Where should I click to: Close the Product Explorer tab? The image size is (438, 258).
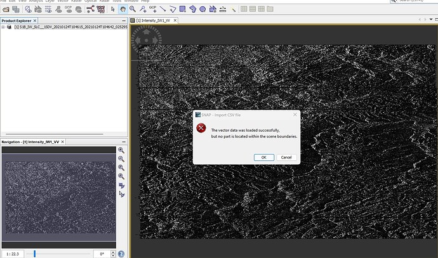(x=35, y=21)
